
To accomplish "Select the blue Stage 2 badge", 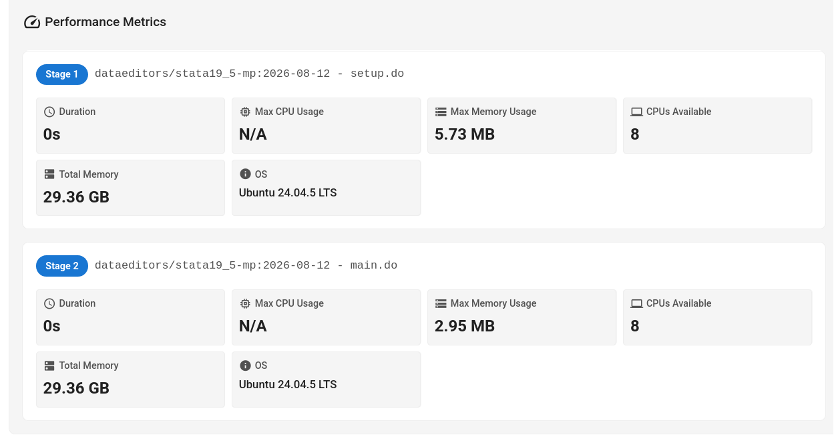I will [x=62, y=266].
